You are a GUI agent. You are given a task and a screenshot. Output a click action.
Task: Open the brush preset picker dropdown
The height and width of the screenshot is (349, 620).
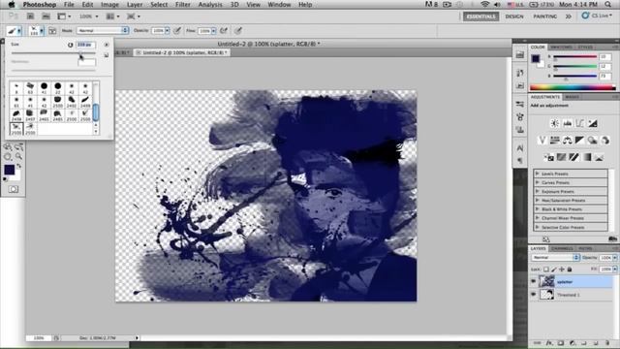click(37, 30)
